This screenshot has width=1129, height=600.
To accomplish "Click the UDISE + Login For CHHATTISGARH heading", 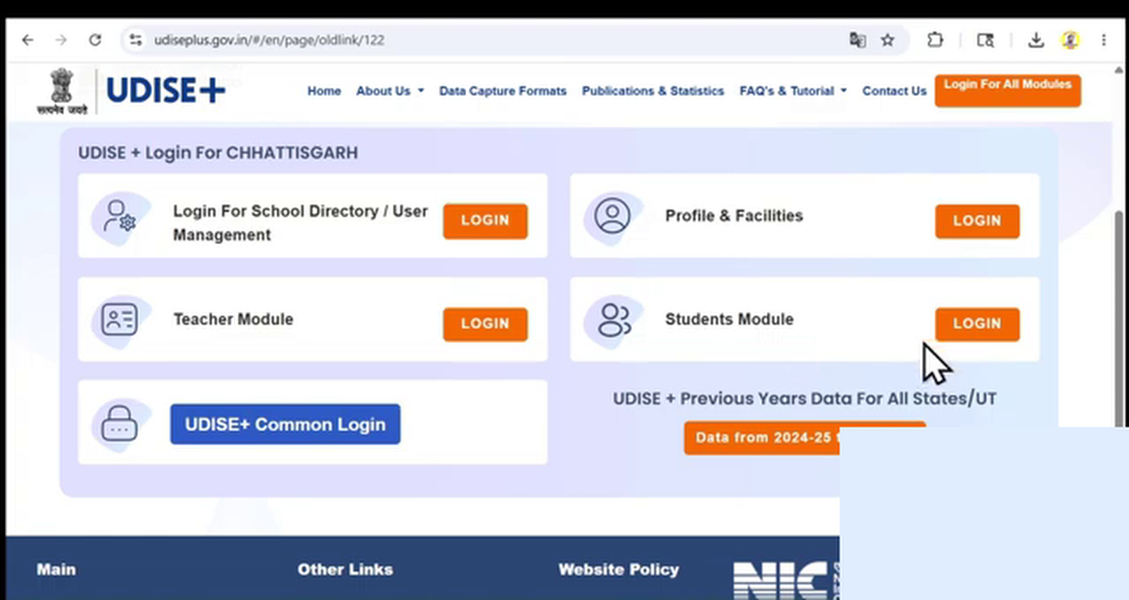I will [218, 153].
